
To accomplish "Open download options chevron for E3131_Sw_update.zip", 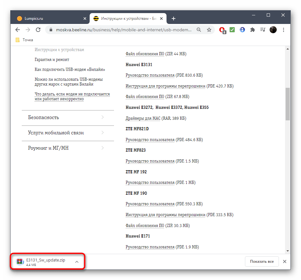I will pos(77,261).
